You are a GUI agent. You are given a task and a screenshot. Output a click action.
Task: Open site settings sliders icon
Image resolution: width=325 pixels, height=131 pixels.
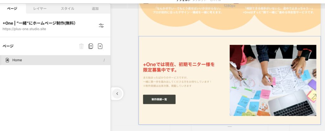click(101, 26)
